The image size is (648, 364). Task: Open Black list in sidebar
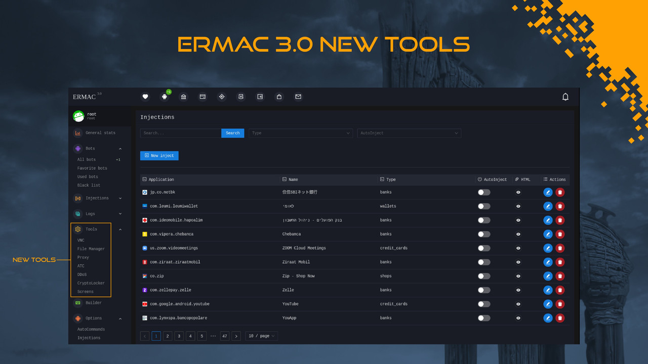89,186
